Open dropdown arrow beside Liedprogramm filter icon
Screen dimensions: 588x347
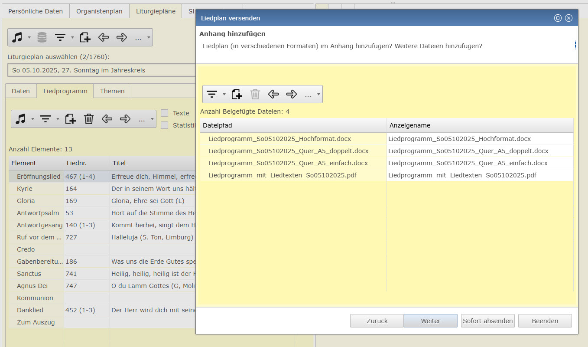[58, 119]
